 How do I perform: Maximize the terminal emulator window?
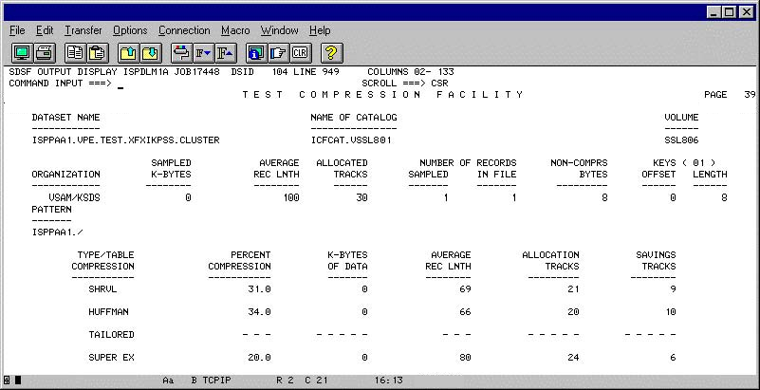[729, 12]
